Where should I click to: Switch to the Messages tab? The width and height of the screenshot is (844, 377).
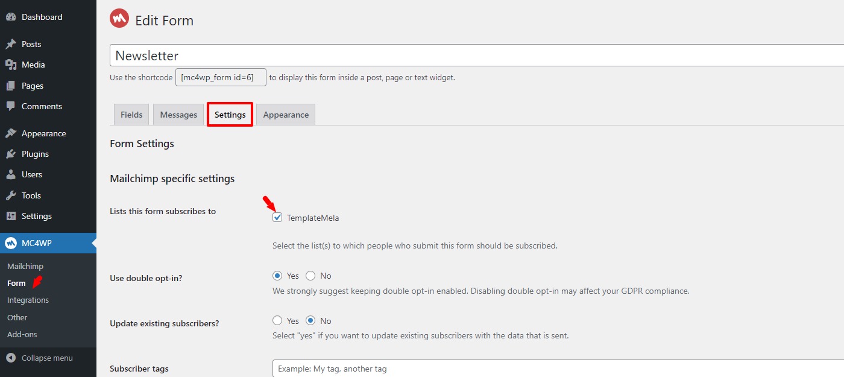tap(178, 115)
